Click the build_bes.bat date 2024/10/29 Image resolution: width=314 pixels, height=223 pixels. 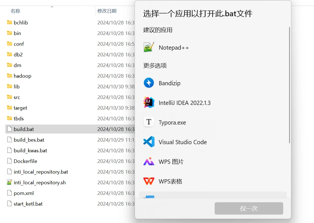click(x=116, y=140)
